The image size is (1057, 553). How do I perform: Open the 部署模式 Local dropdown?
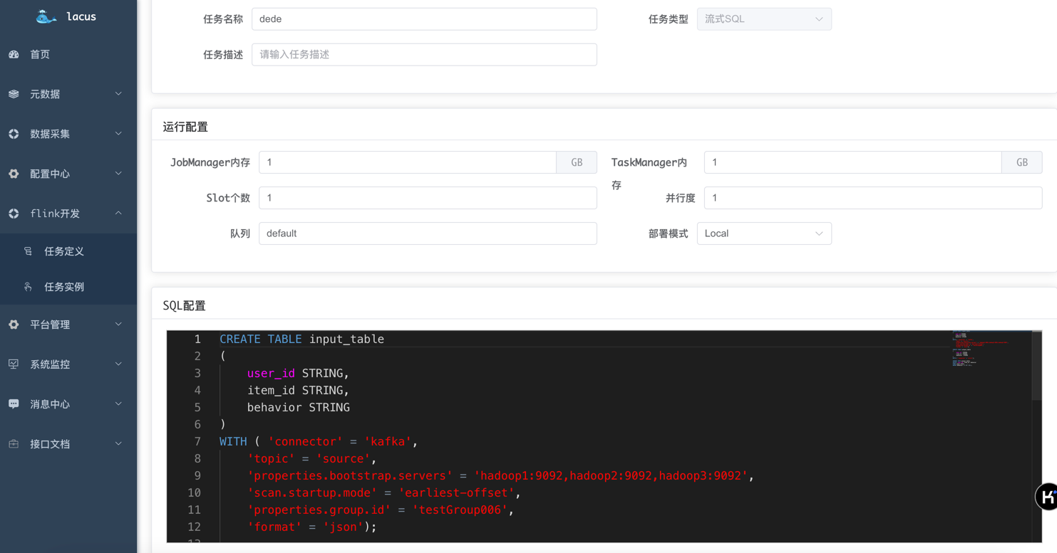tap(763, 233)
